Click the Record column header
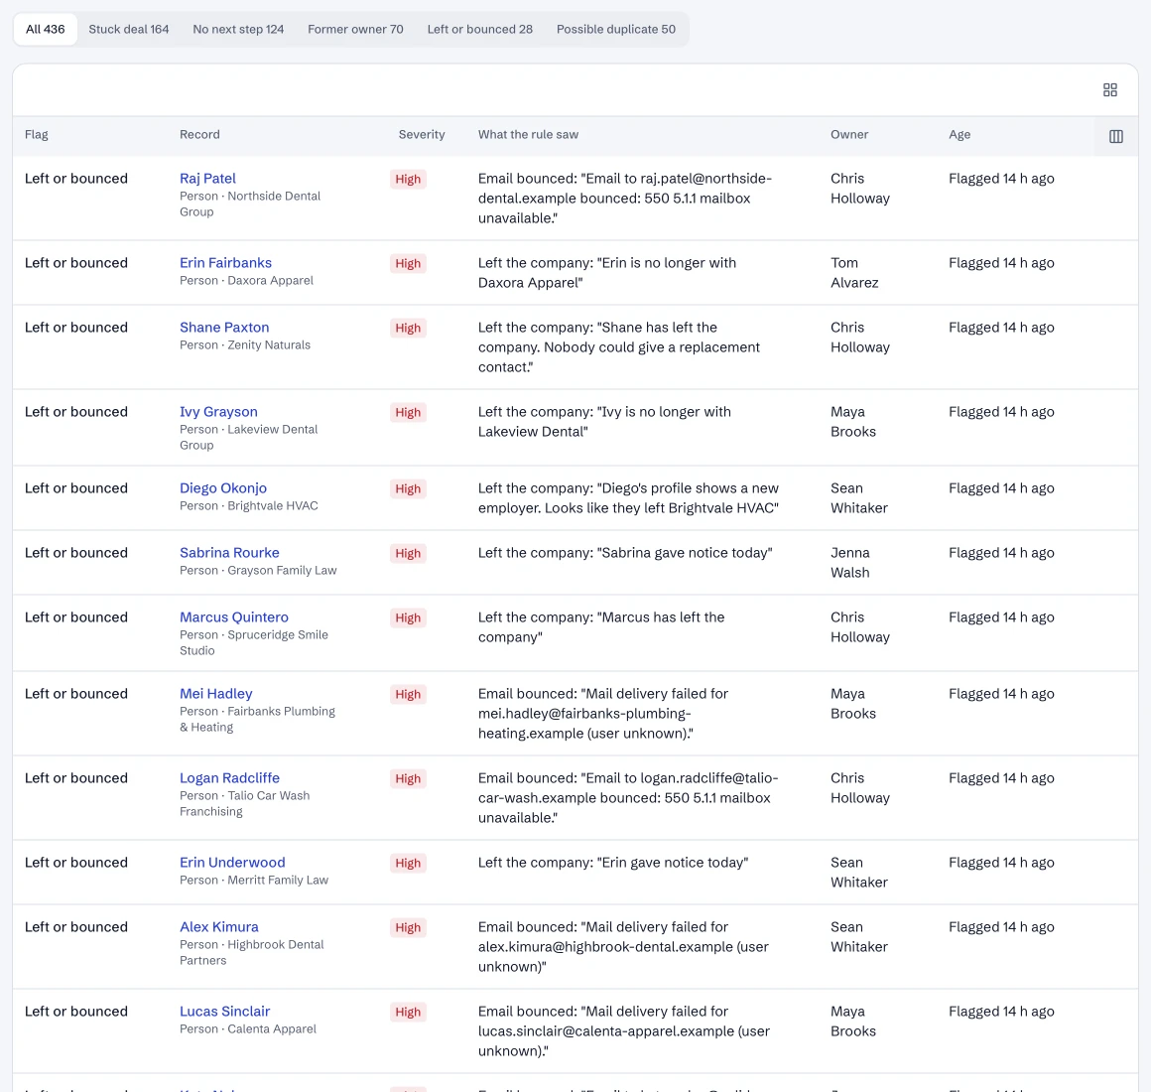1151x1092 pixels. tap(199, 134)
